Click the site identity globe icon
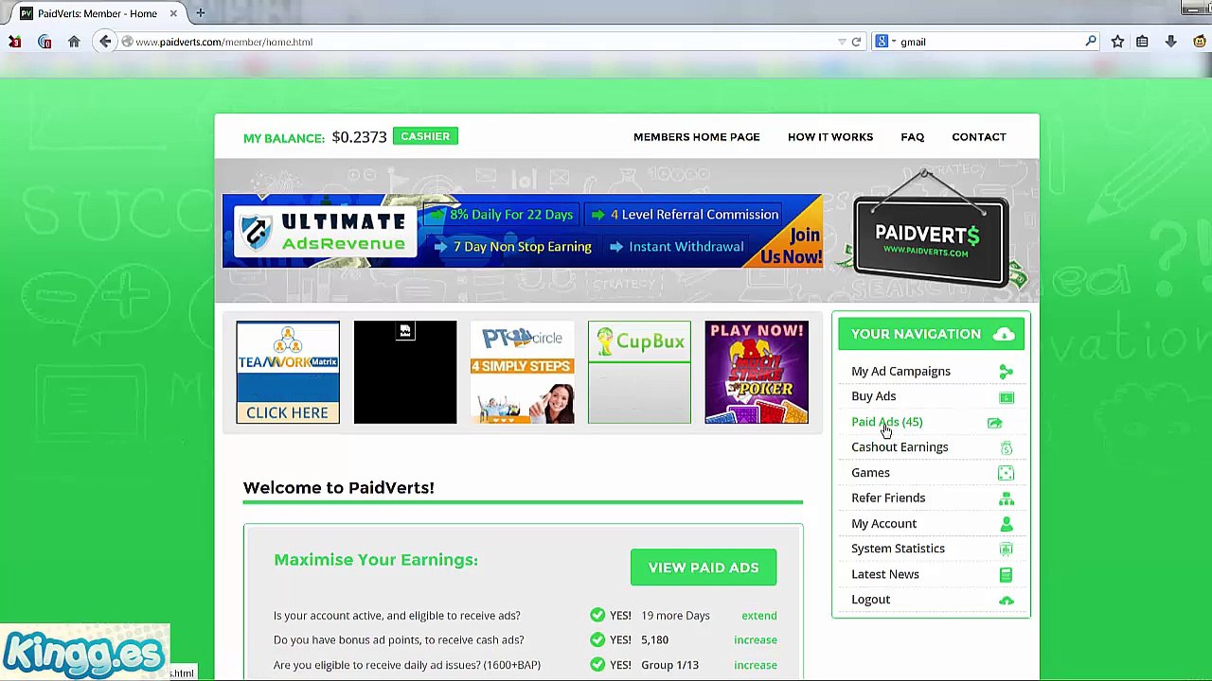The width and height of the screenshot is (1212, 681). [x=127, y=42]
